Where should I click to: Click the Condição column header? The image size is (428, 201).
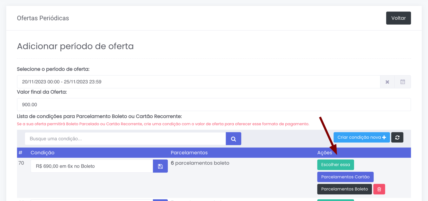tap(43, 153)
